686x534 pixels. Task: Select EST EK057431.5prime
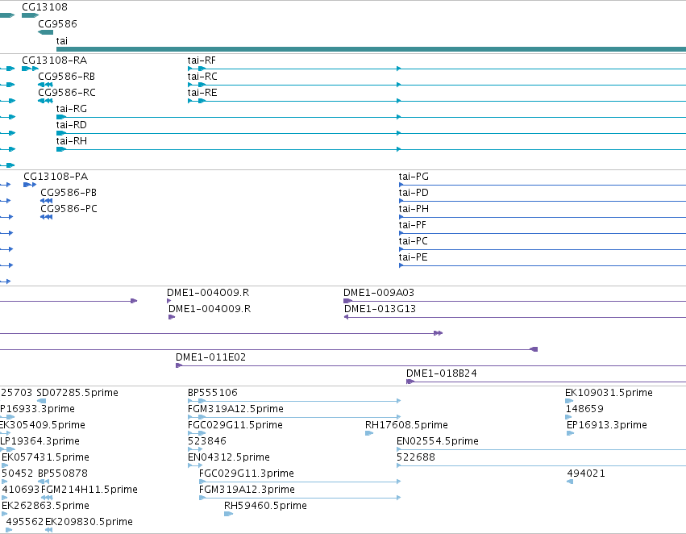pyautogui.click(x=45, y=457)
